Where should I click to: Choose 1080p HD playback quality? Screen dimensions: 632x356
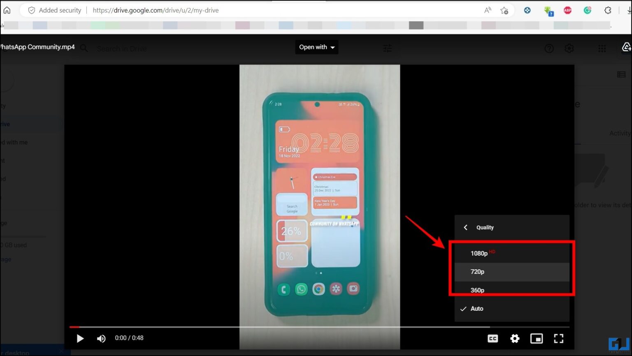click(x=479, y=253)
